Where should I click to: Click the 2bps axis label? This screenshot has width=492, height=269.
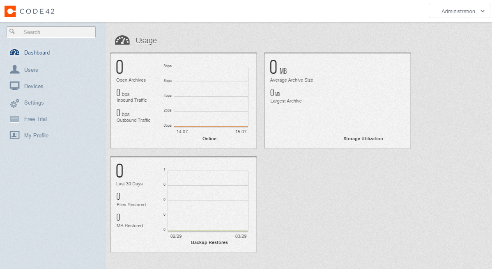(x=168, y=110)
